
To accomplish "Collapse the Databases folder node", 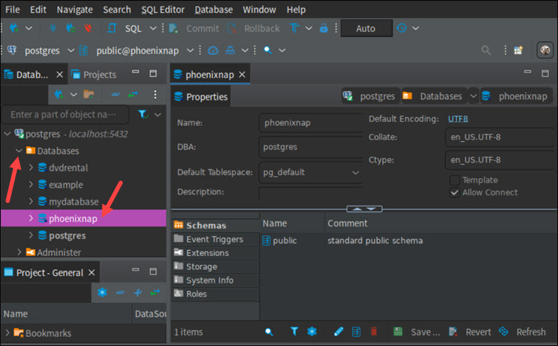I will tap(19, 151).
